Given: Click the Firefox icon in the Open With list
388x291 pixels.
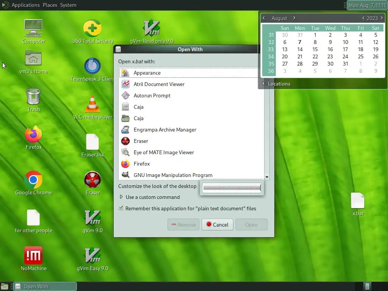Looking at the screenshot, I should [125, 164].
